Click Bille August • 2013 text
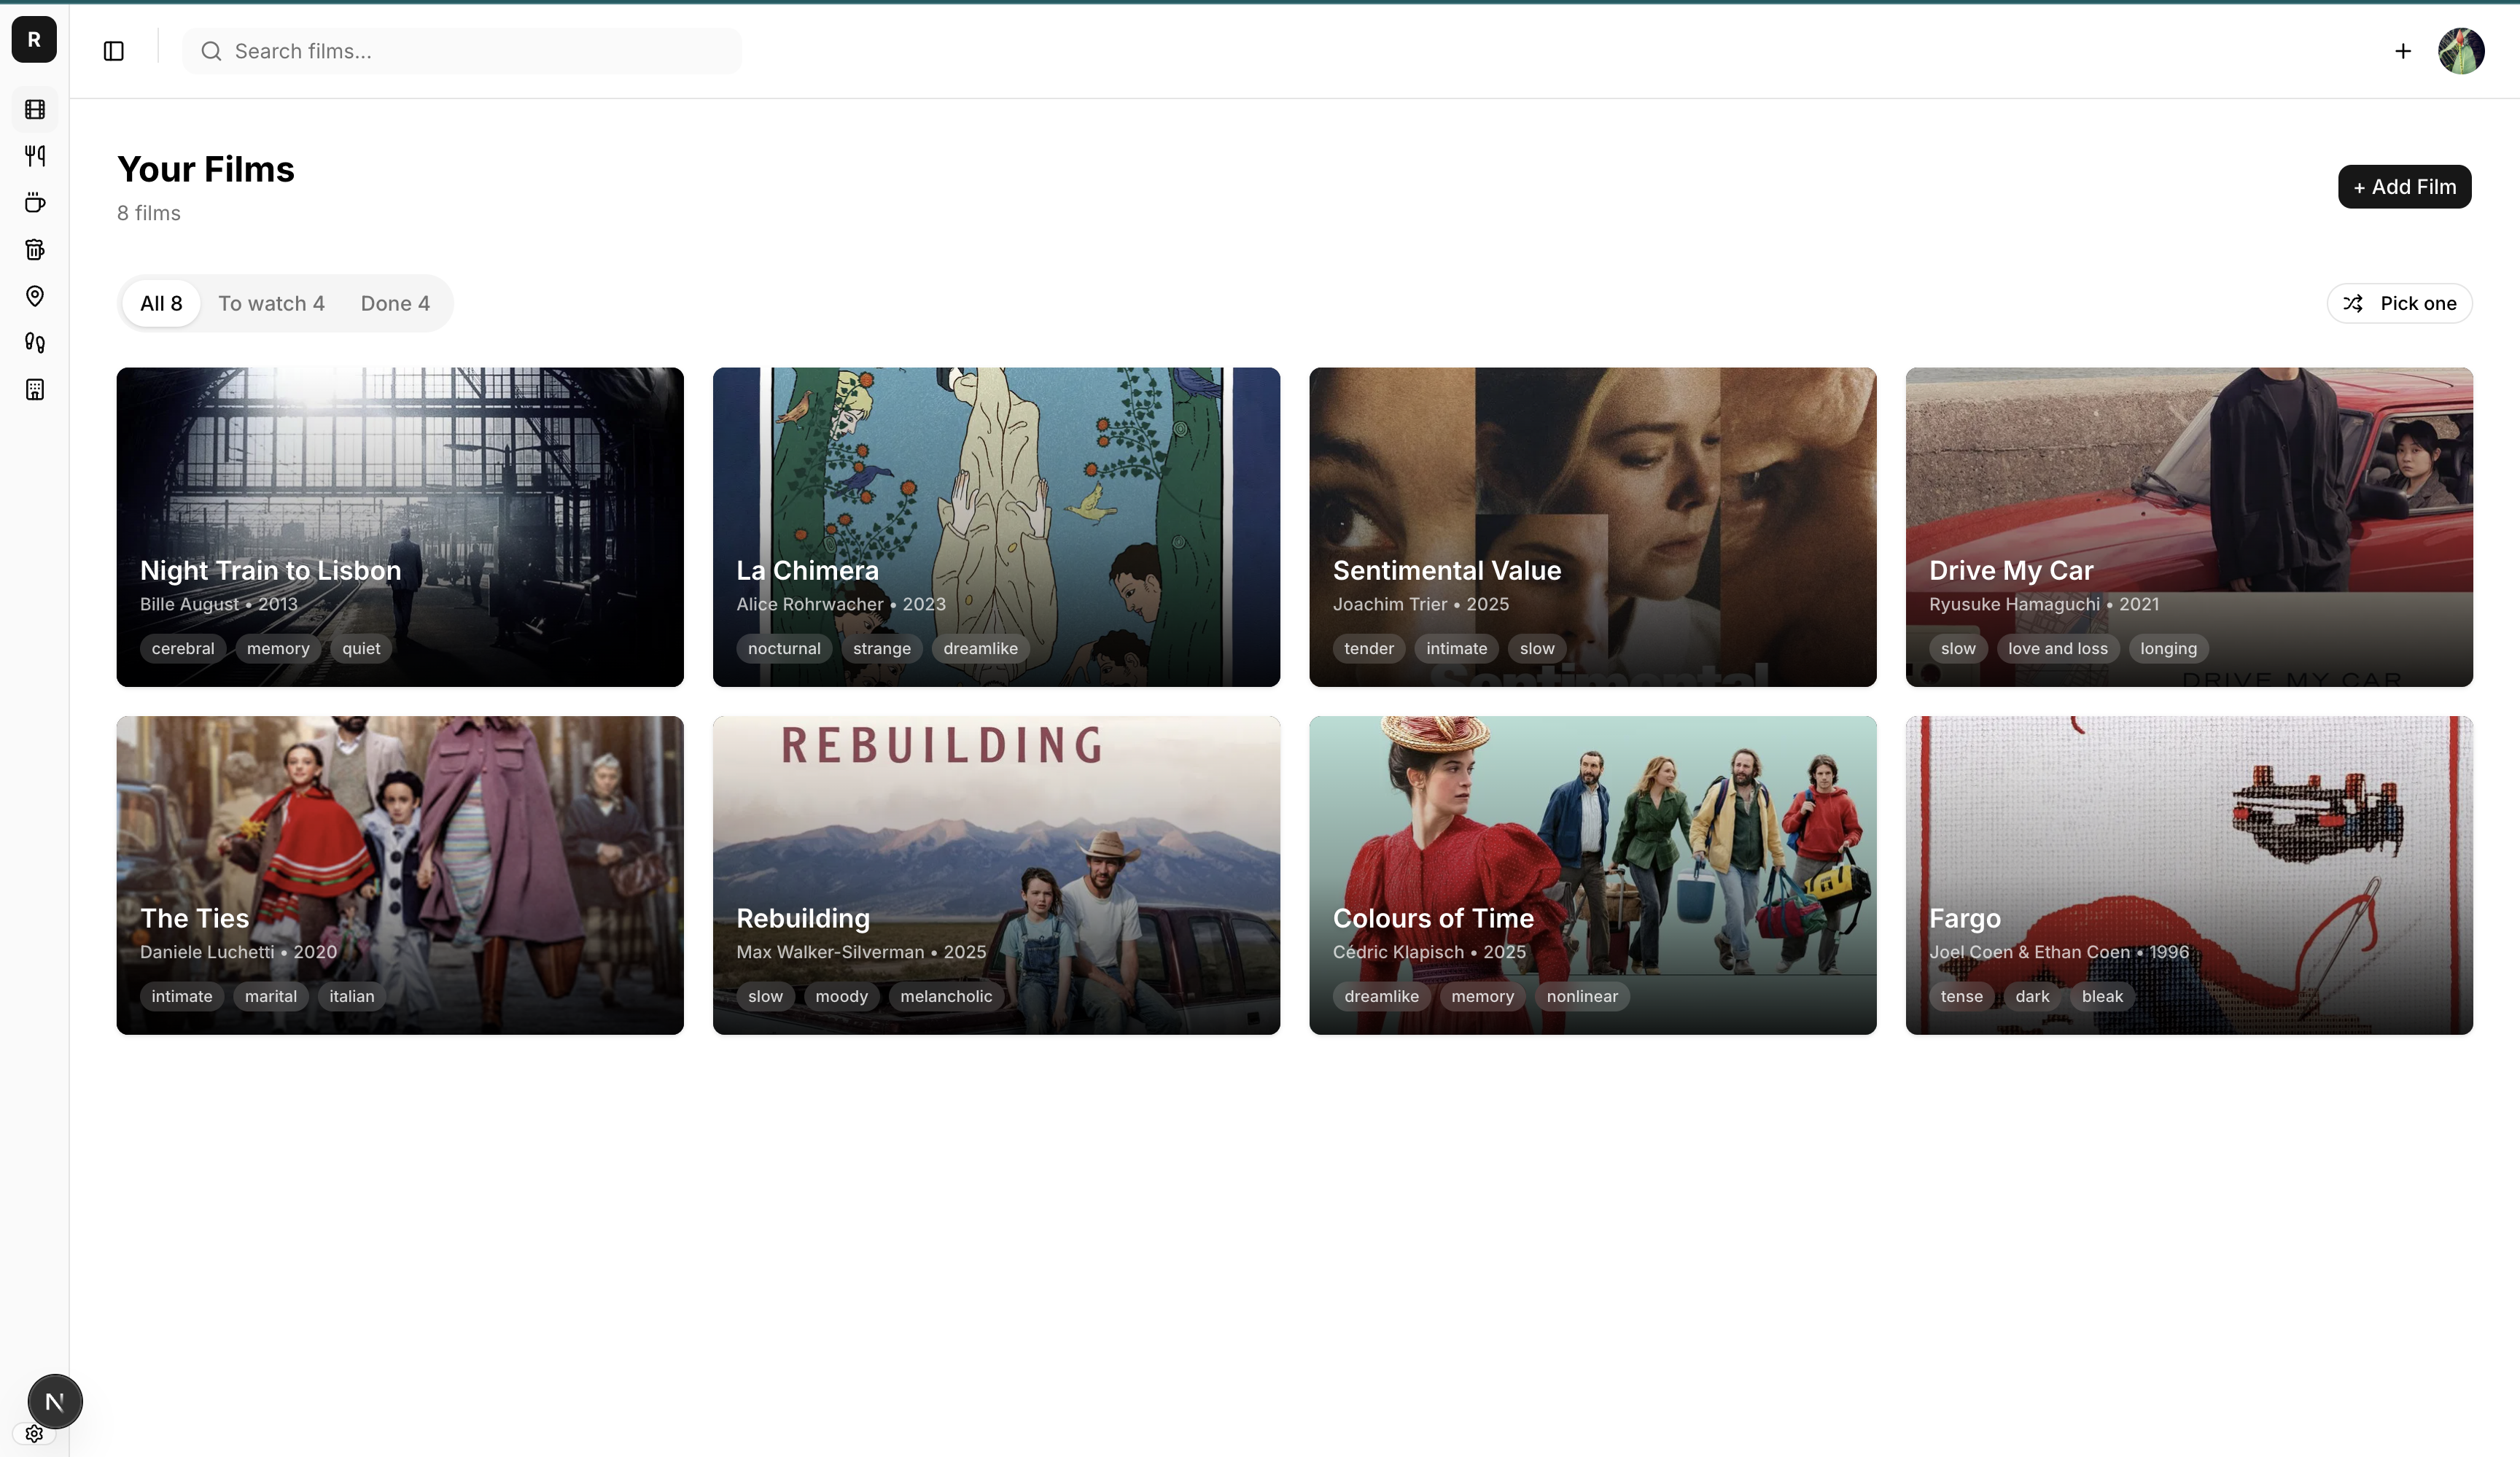This screenshot has width=2520, height=1457. click(x=219, y=604)
